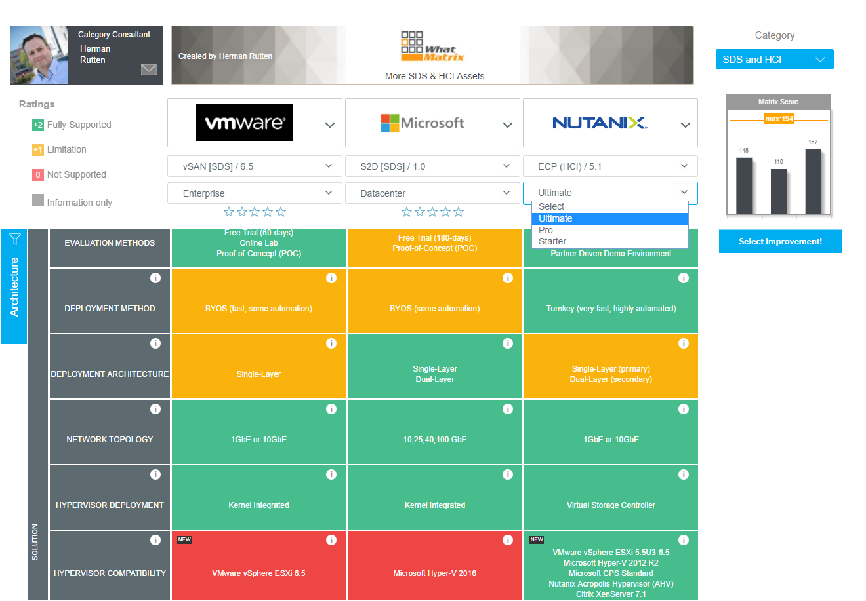Click the EVALUATION METHODS row header
This screenshot has height=601, width=866.
(x=110, y=248)
